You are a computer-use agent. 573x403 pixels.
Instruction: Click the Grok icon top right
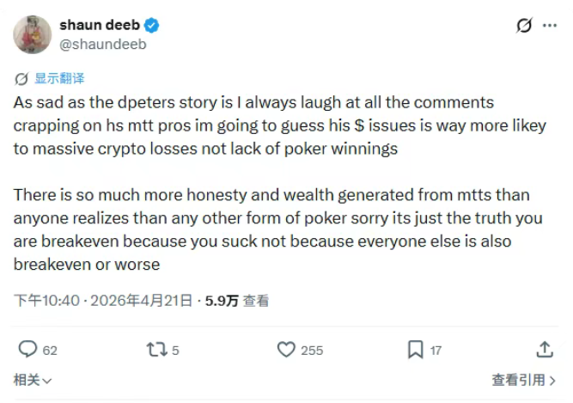point(523,26)
